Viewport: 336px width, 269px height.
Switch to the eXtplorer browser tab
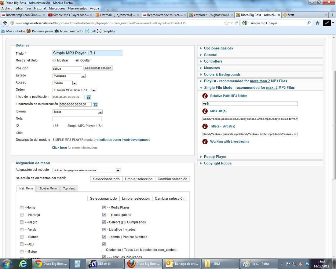coord(211,15)
